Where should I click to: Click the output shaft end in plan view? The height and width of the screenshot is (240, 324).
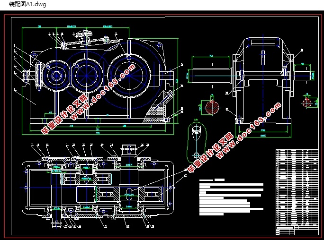128,149
